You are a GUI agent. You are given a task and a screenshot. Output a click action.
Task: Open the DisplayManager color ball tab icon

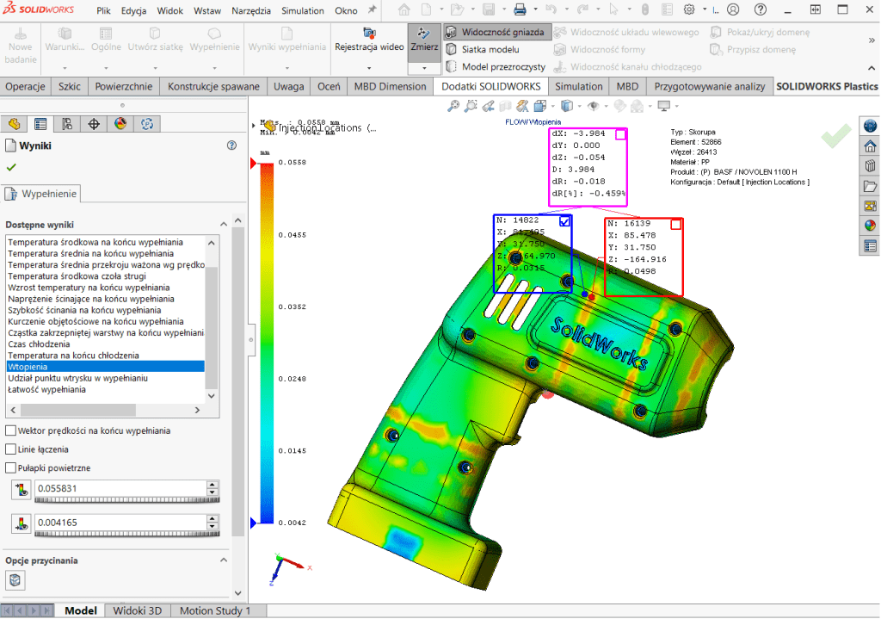click(120, 124)
